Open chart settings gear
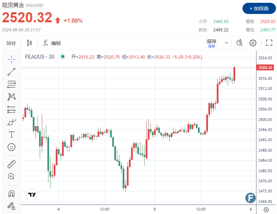This screenshot has height=214, width=277. click(253, 43)
